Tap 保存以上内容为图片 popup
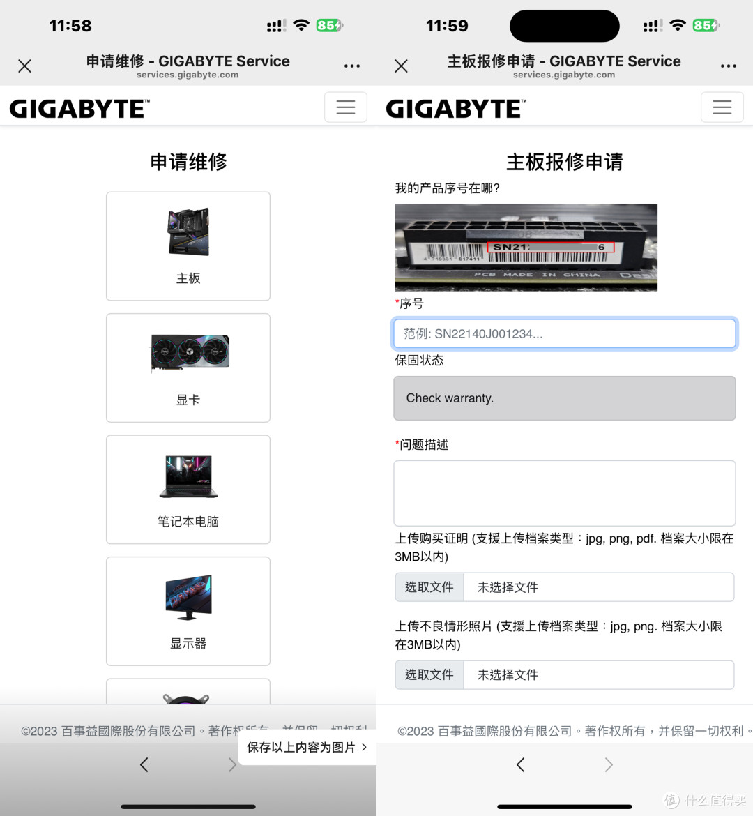 (x=307, y=748)
